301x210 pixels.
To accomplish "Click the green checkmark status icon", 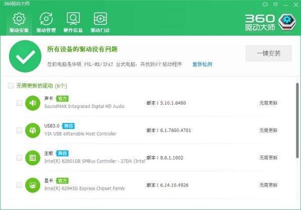I will pos(25,56).
